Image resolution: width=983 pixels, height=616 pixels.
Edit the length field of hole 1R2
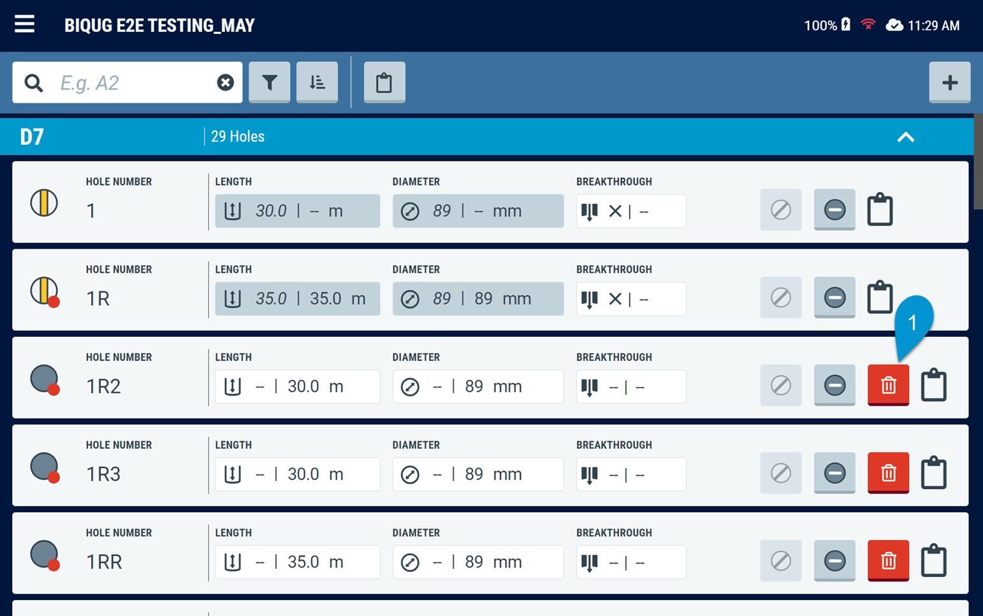click(297, 386)
